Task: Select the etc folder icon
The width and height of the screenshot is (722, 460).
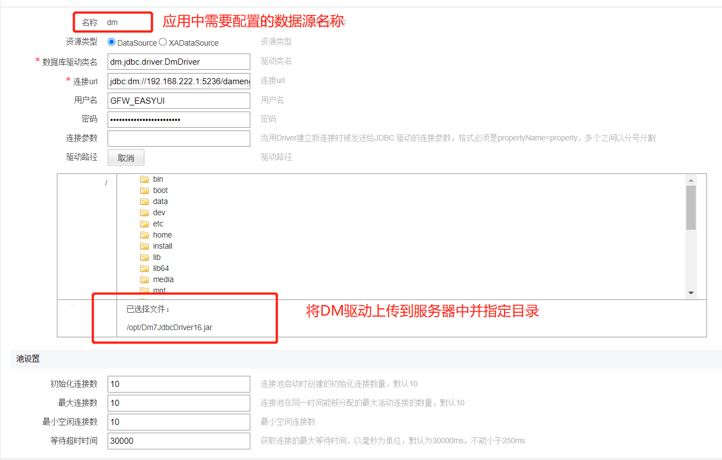Action: (144, 224)
